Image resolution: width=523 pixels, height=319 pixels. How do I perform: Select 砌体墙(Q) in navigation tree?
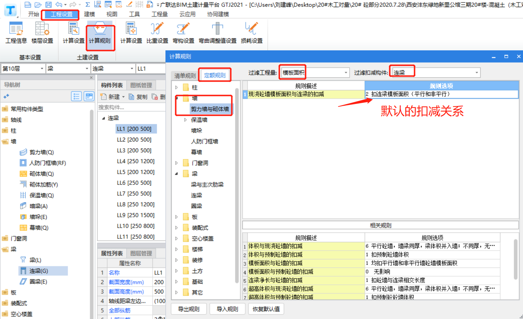click(37, 174)
